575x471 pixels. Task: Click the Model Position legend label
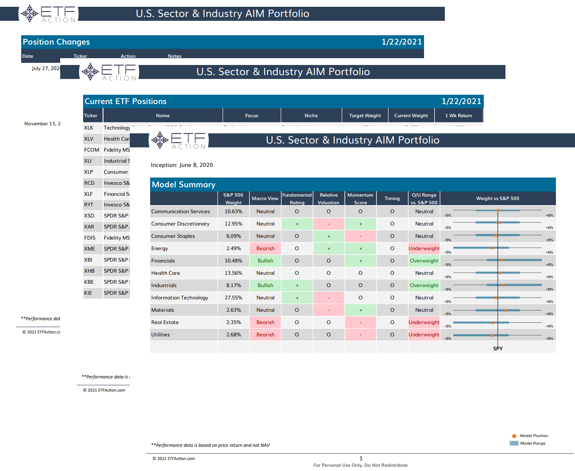534,436
